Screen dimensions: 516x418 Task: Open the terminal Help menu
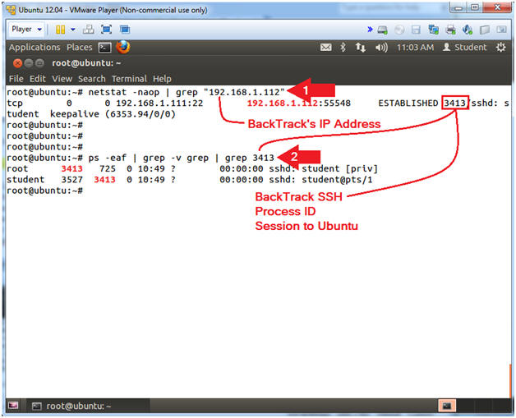[162, 79]
